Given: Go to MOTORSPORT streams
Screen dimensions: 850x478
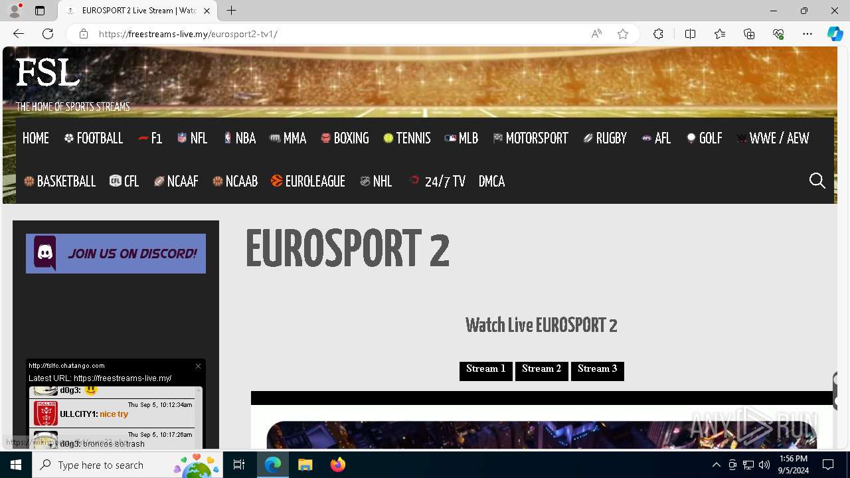Looking at the screenshot, I should tap(531, 138).
